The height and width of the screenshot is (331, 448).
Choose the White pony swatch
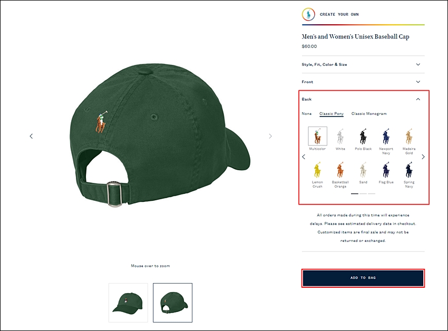click(340, 137)
